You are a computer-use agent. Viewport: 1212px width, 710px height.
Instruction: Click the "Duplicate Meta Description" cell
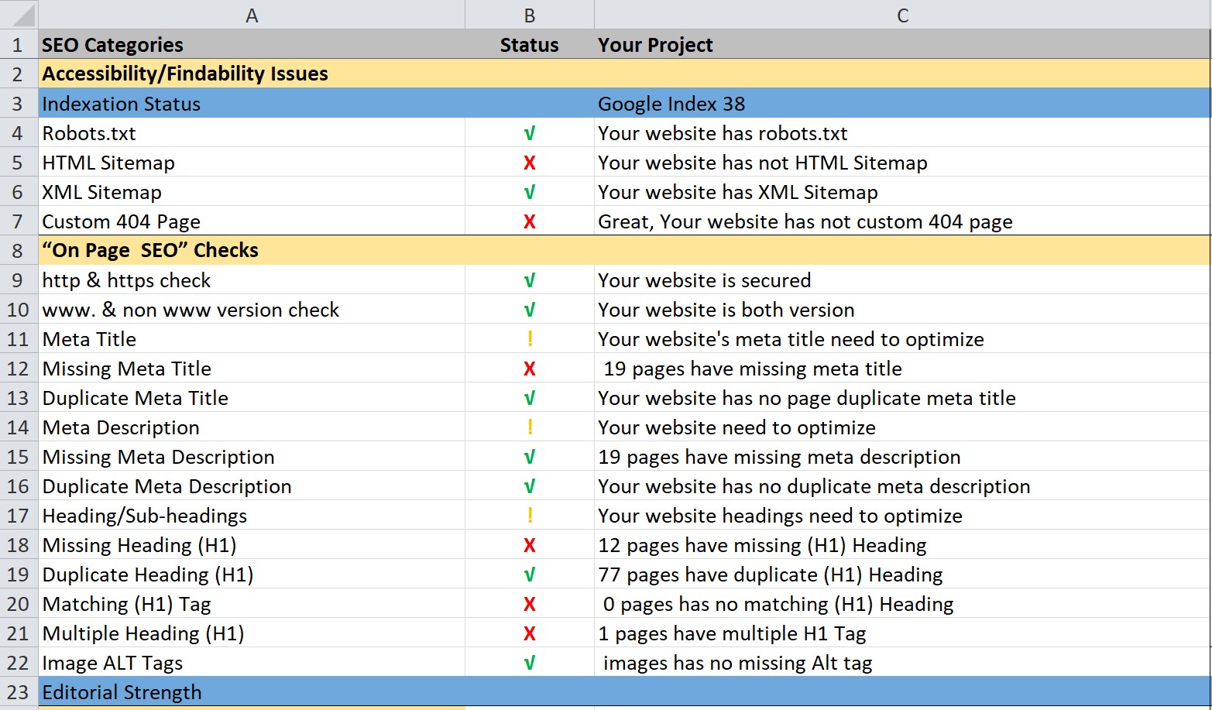click(x=167, y=486)
